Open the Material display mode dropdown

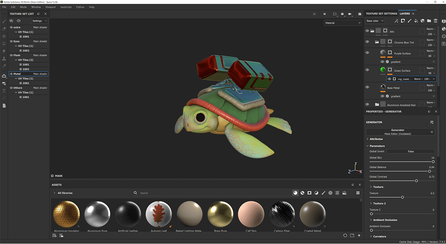click(x=343, y=23)
